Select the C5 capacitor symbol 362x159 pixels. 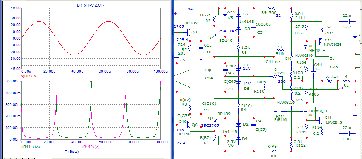point(254,29)
